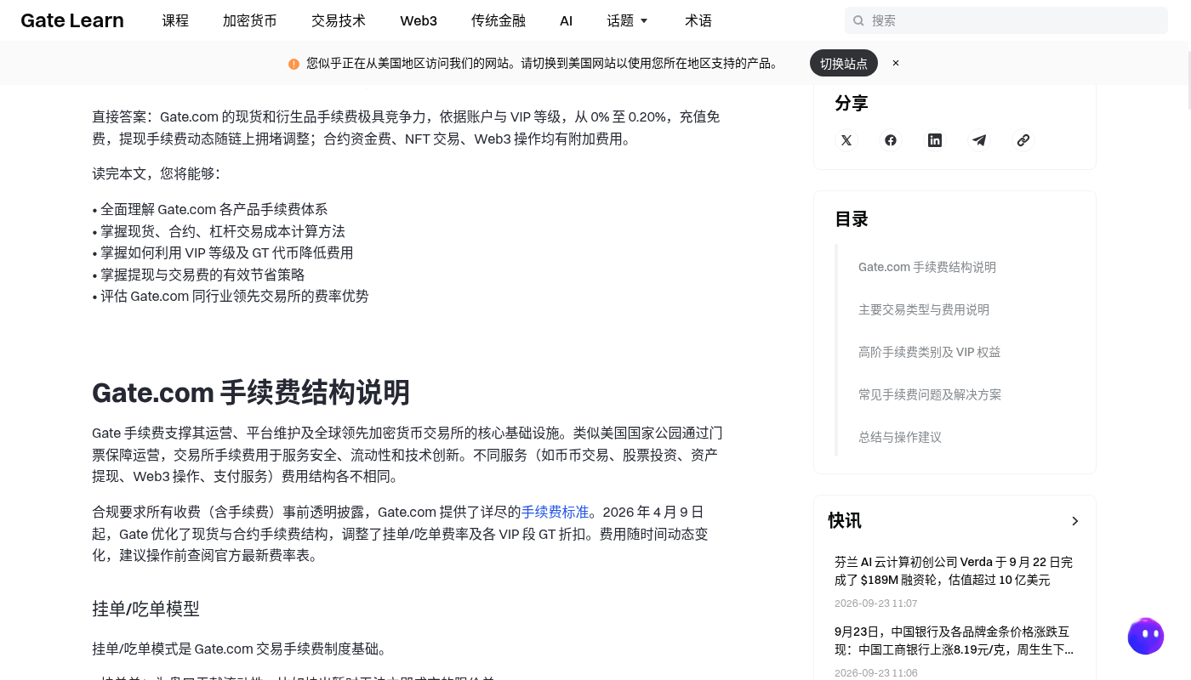Click the orange warning icon in the banner
The height and width of the screenshot is (680, 1191).
(293, 64)
